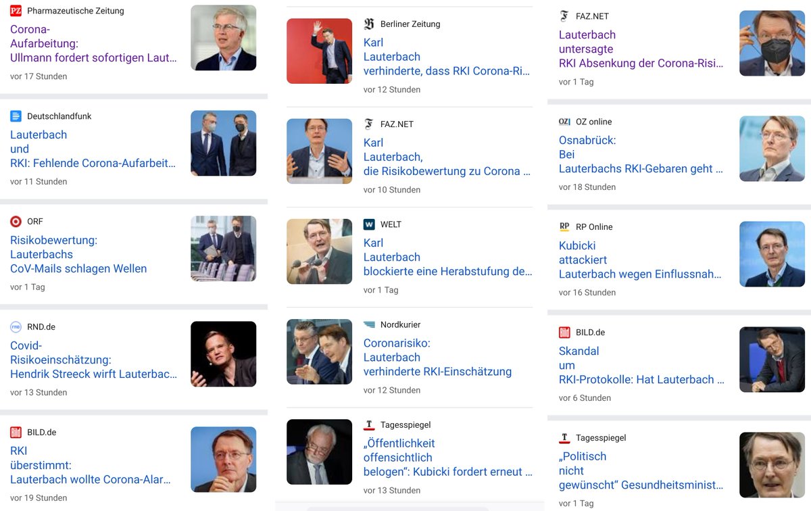The height and width of the screenshot is (511, 811).
Task: Click the RP Online logo icon
Action: click(x=564, y=227)
